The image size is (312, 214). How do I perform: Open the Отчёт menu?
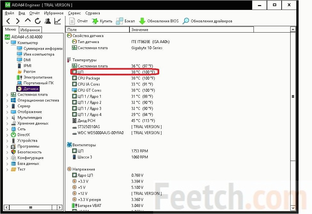[35, 13]
